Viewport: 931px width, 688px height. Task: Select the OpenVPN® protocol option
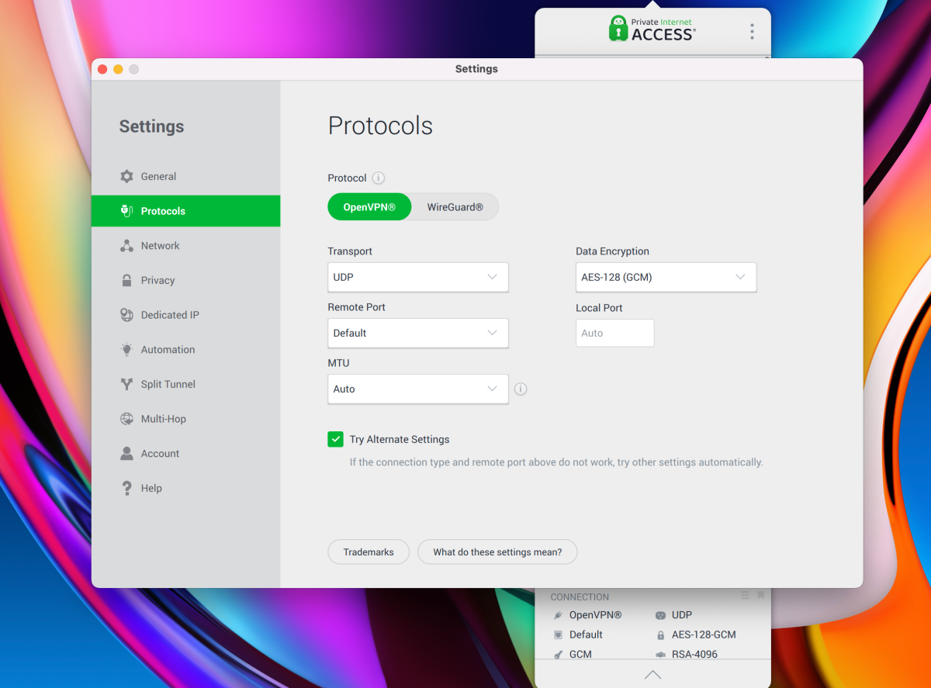(369, 207)
